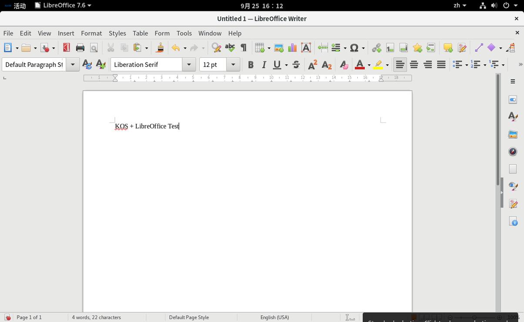524x322 pixels.
Task: Open the Insert menu
Action: (x=66, y=33)
